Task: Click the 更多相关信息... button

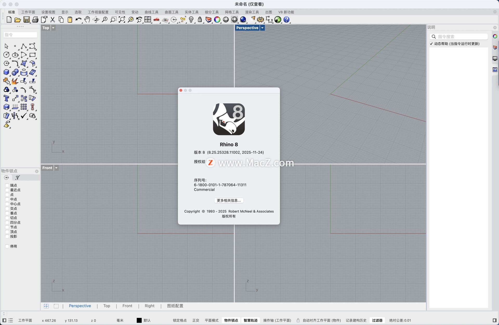Action: tap(229, 200)
